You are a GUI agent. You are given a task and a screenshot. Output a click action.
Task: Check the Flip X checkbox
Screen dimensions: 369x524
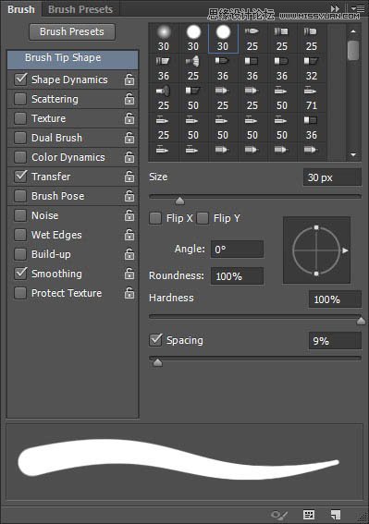(x=155, y=218)
